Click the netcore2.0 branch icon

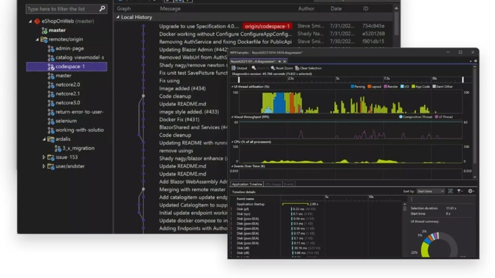[x=51, y=85]
